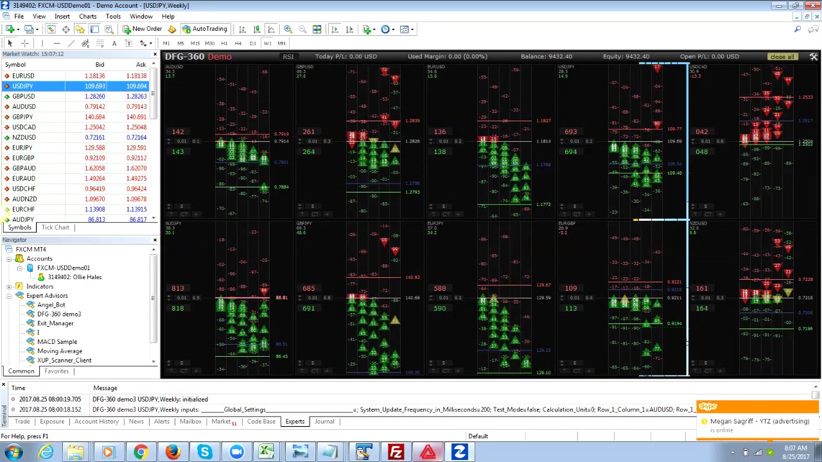Open Google Chrome from the taskbar
The width and height of the screenshot is (822, 462).
[140, 452]
